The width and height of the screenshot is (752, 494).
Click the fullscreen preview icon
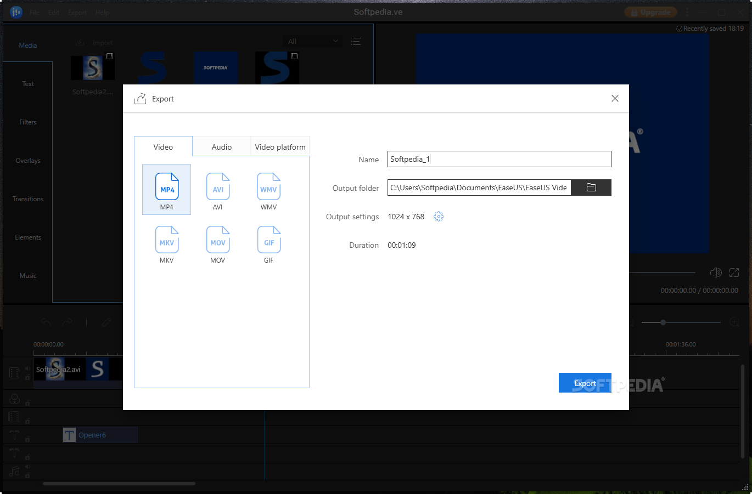734,272
